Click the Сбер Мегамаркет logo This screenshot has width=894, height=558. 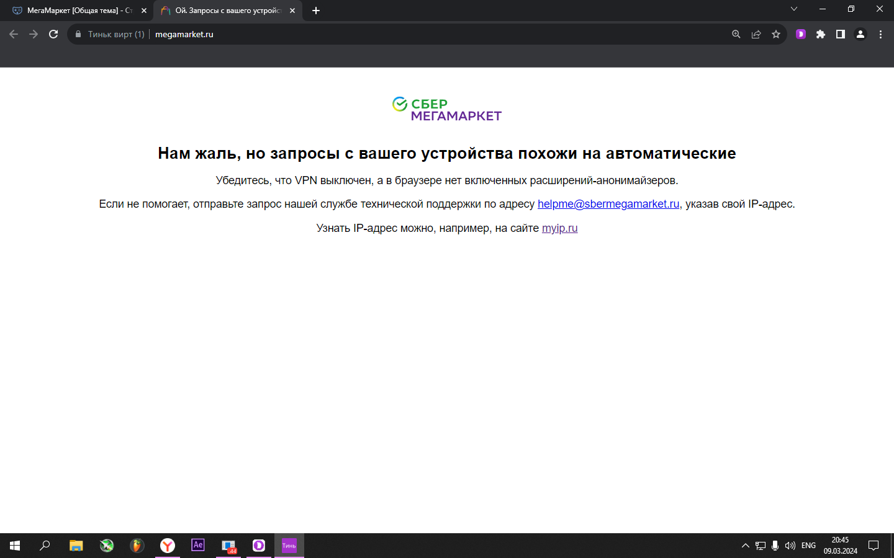pyautogui.click(x=447, y=108)
